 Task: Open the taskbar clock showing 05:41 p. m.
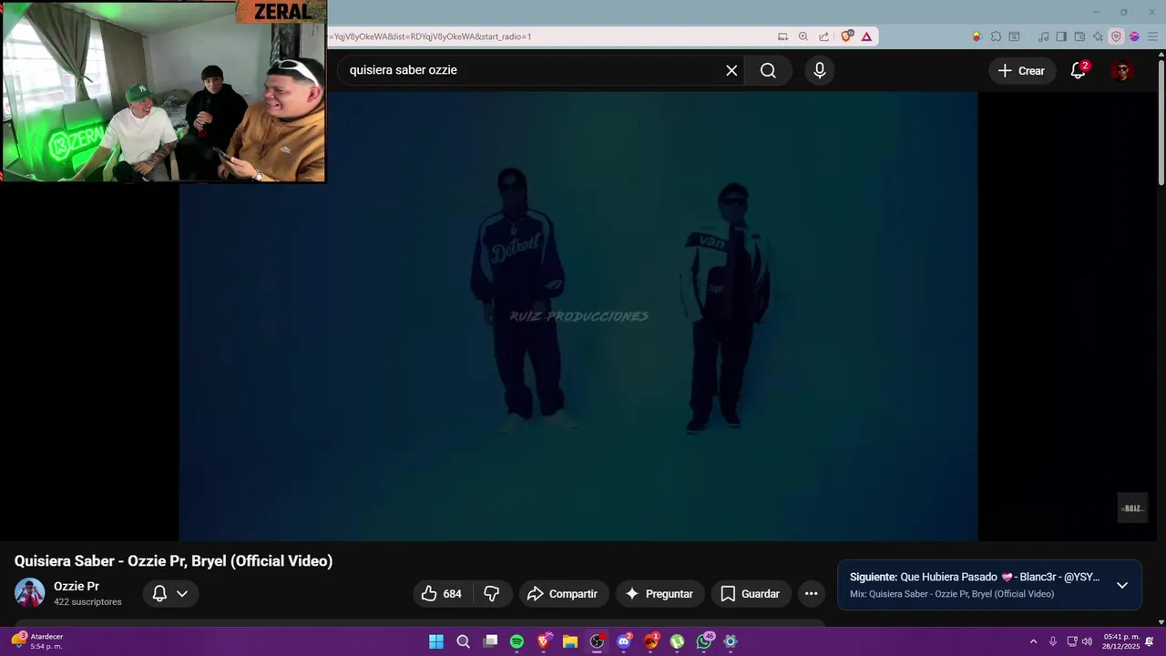1121,641
